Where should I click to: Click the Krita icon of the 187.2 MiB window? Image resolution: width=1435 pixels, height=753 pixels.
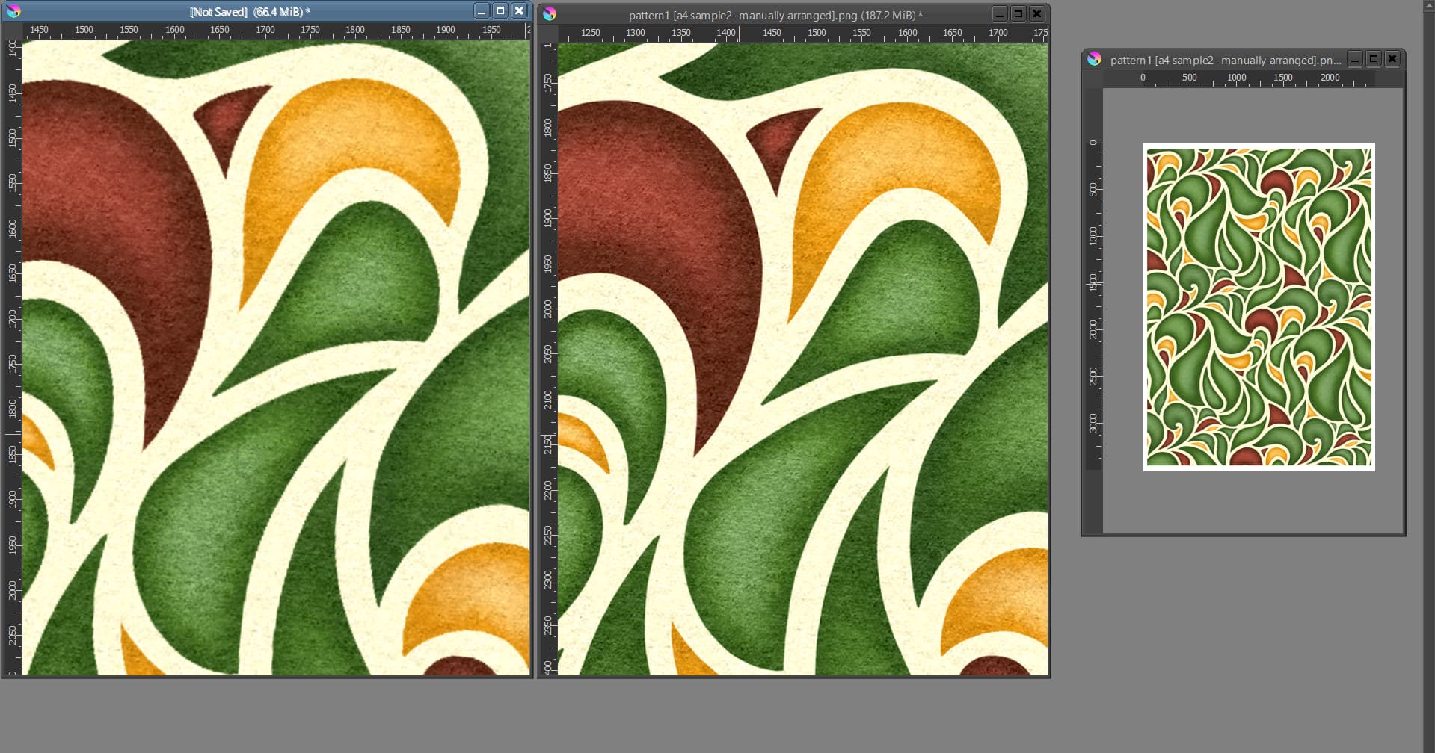(550, 14)
